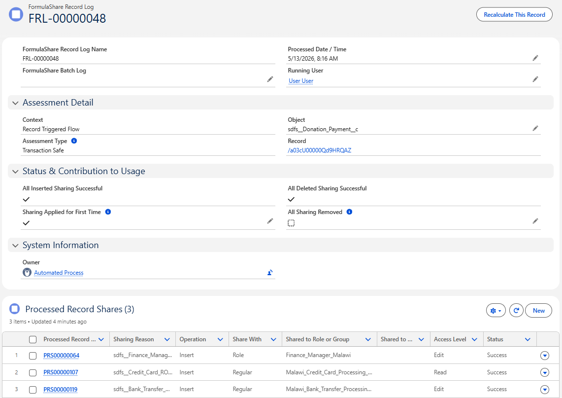Open the PRS00000064 record link
This screenshot has width=562, height=398.
(61, 355)
